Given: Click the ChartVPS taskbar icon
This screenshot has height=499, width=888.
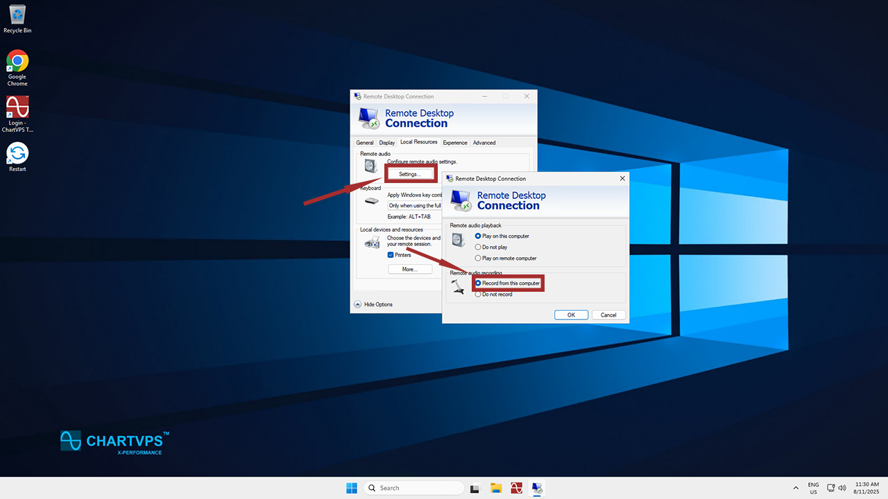Looking at the screenshot, I should click(x=516, y=488).
